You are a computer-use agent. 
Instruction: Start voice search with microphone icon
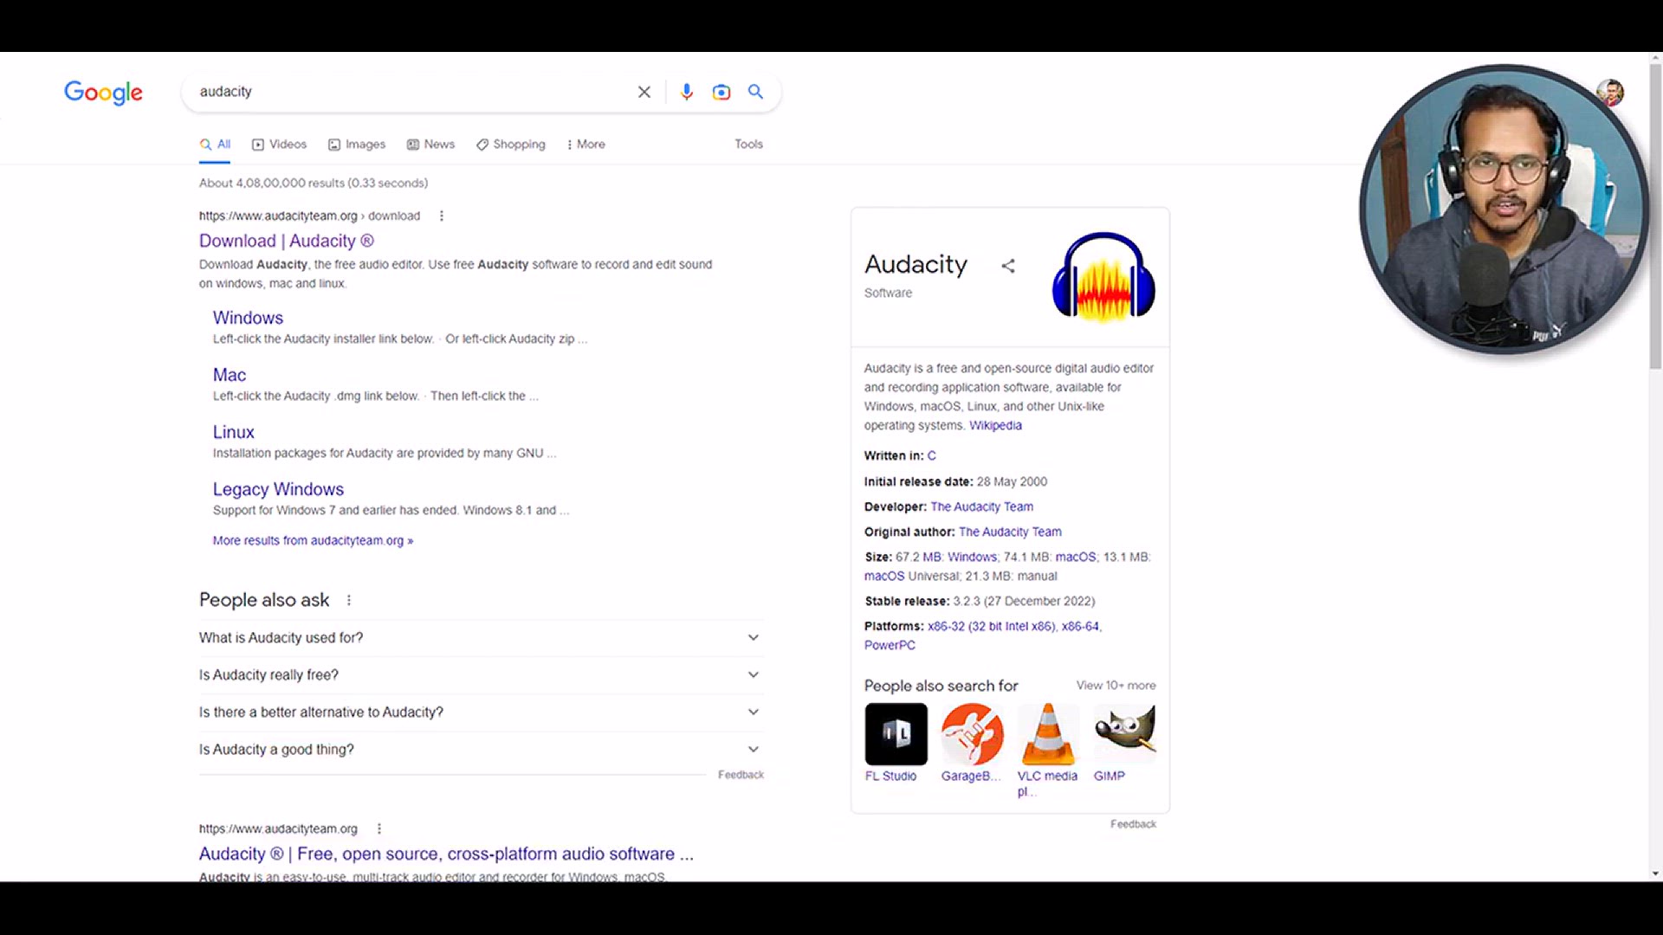(x=687, y=92)
